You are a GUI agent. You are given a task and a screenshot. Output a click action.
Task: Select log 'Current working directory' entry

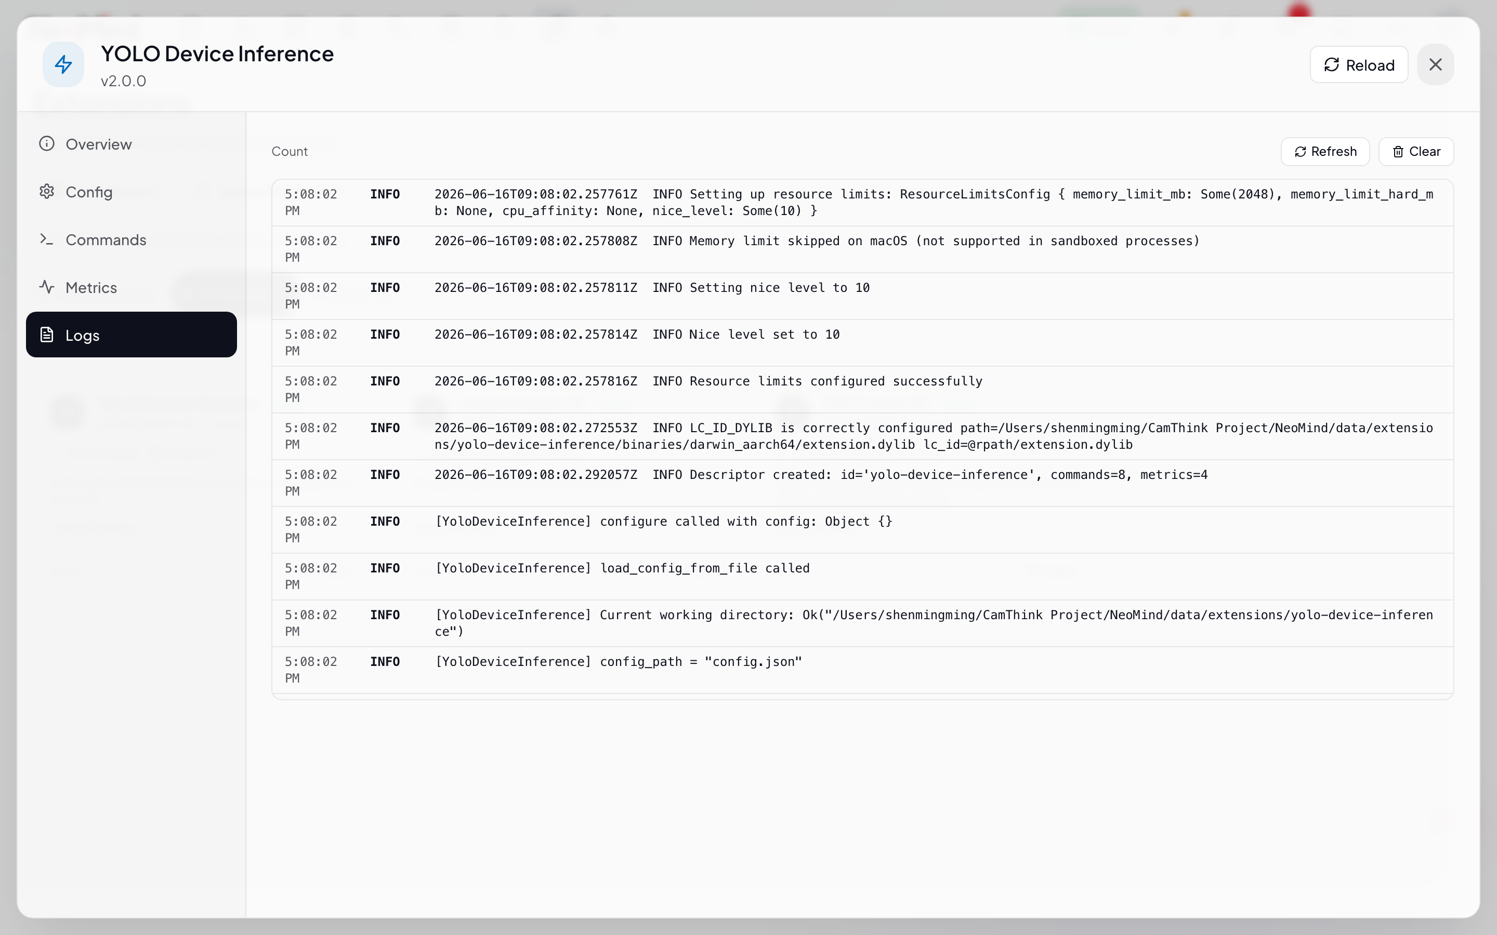click(x=862, y=623)
